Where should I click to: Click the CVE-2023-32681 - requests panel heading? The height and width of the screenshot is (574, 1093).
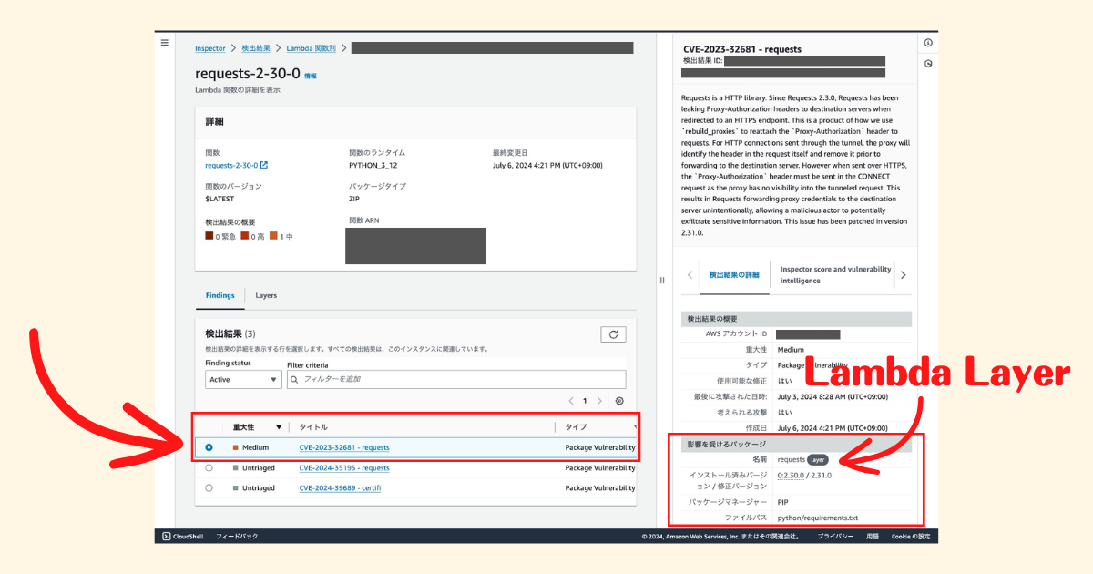pos(742,49)
